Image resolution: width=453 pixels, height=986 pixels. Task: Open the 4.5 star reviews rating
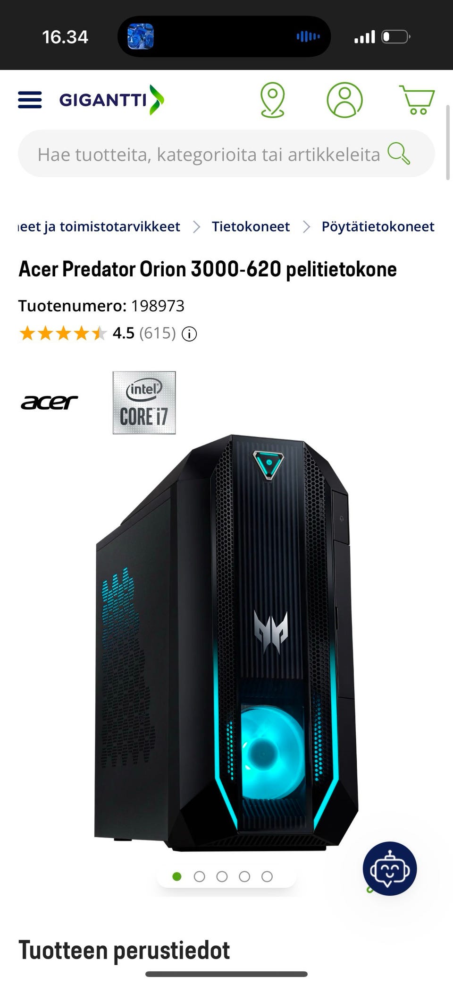(x=97, y=334)
